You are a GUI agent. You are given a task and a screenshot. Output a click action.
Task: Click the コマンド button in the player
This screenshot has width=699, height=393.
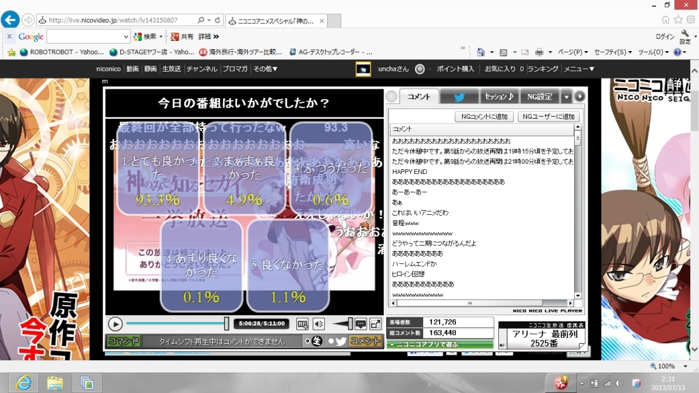point(124,341)
